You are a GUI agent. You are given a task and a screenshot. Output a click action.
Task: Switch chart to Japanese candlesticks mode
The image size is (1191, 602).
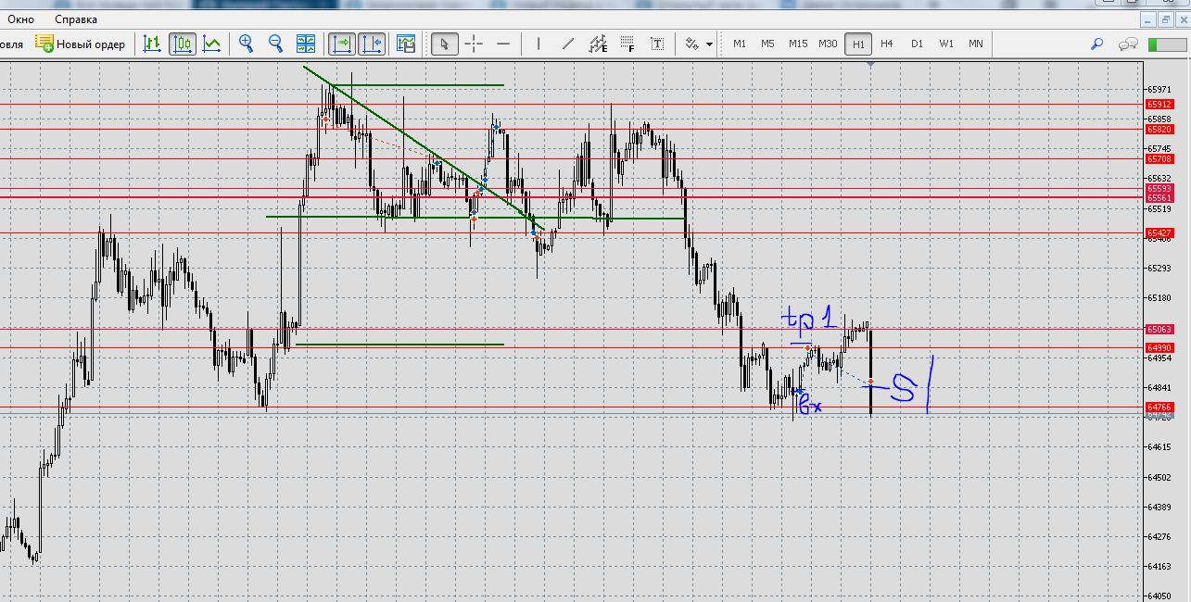click(x=182, y=44)
